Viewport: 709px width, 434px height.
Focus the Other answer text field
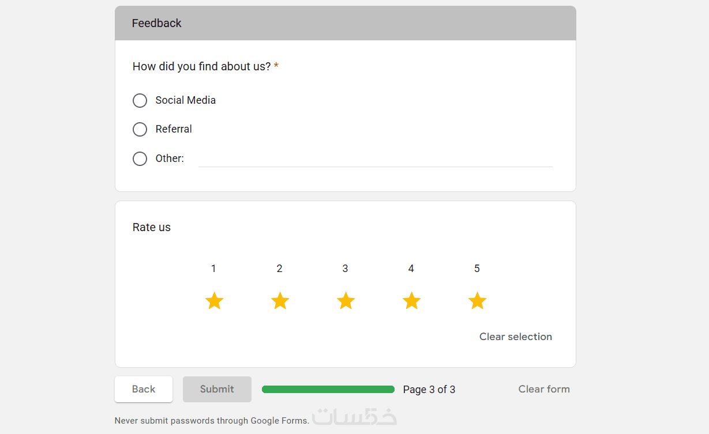coord(375,159)
